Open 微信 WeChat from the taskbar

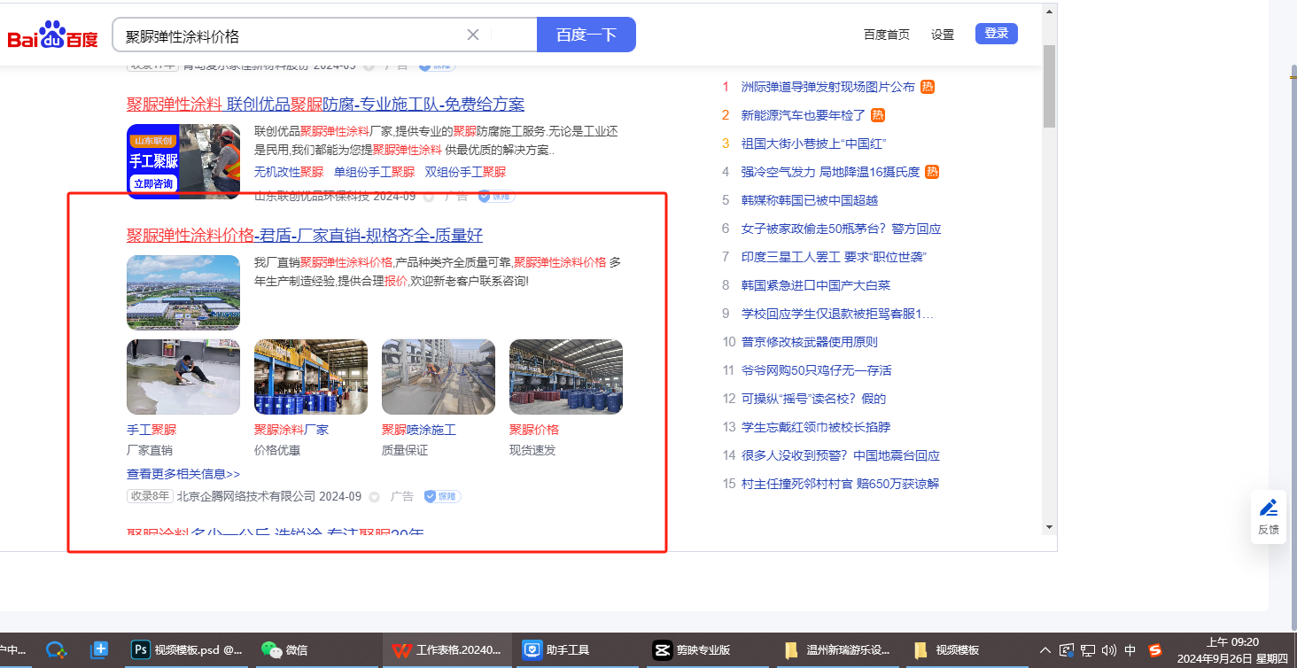(x=284, y=649)
